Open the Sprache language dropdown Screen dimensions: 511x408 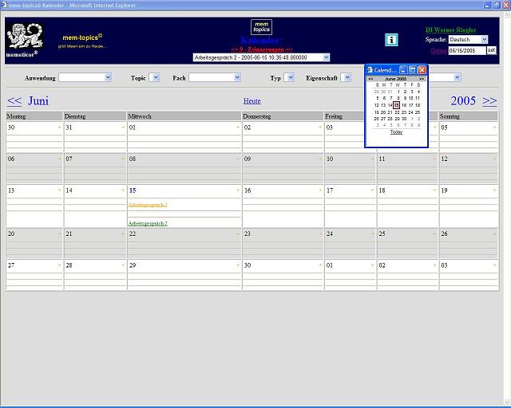point(468,39)
